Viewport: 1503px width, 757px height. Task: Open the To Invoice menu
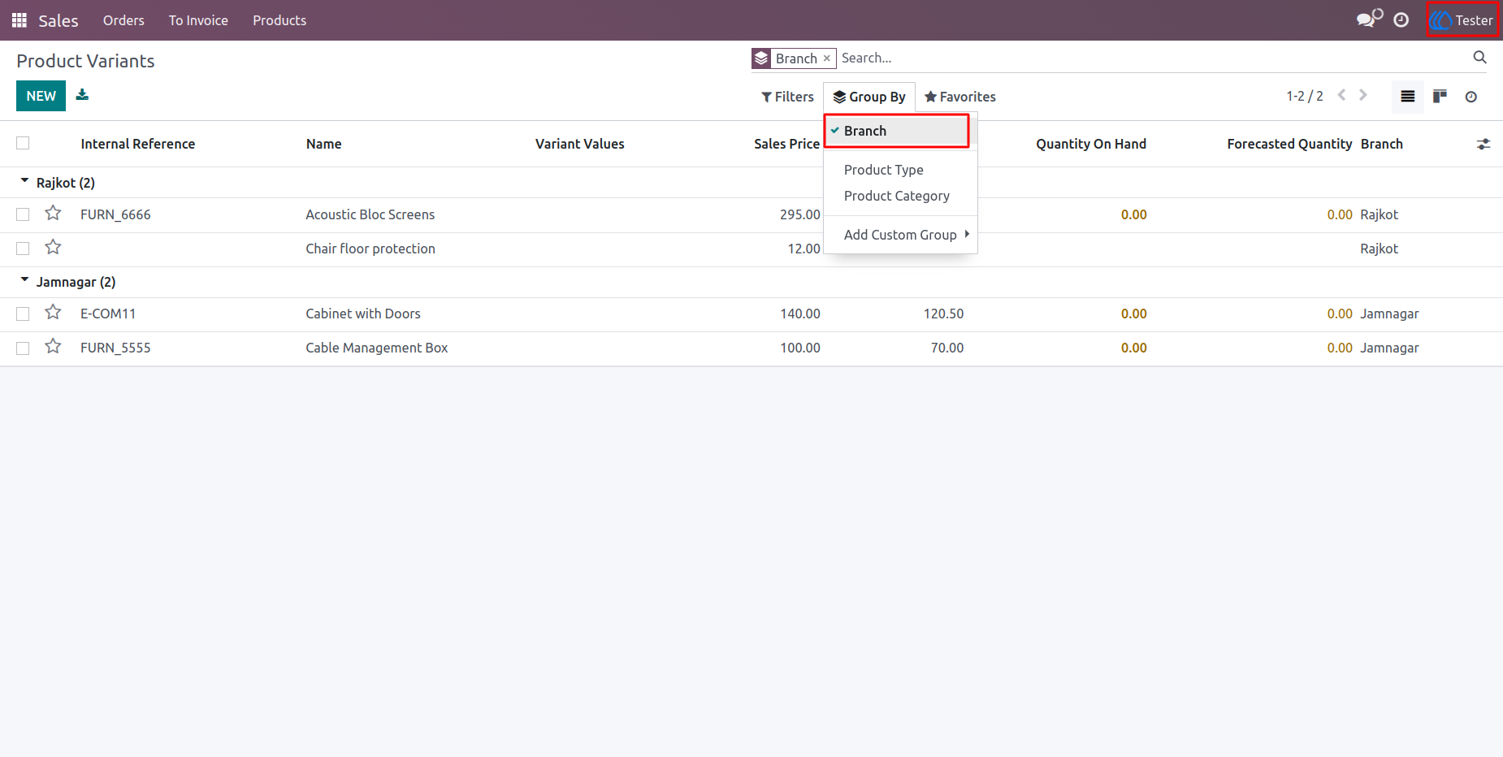point(198,20)
